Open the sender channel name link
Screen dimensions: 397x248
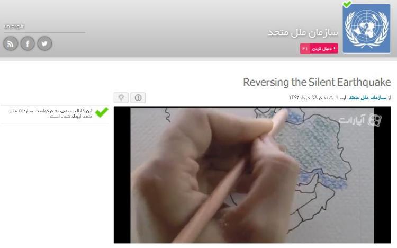coord(368,98)
